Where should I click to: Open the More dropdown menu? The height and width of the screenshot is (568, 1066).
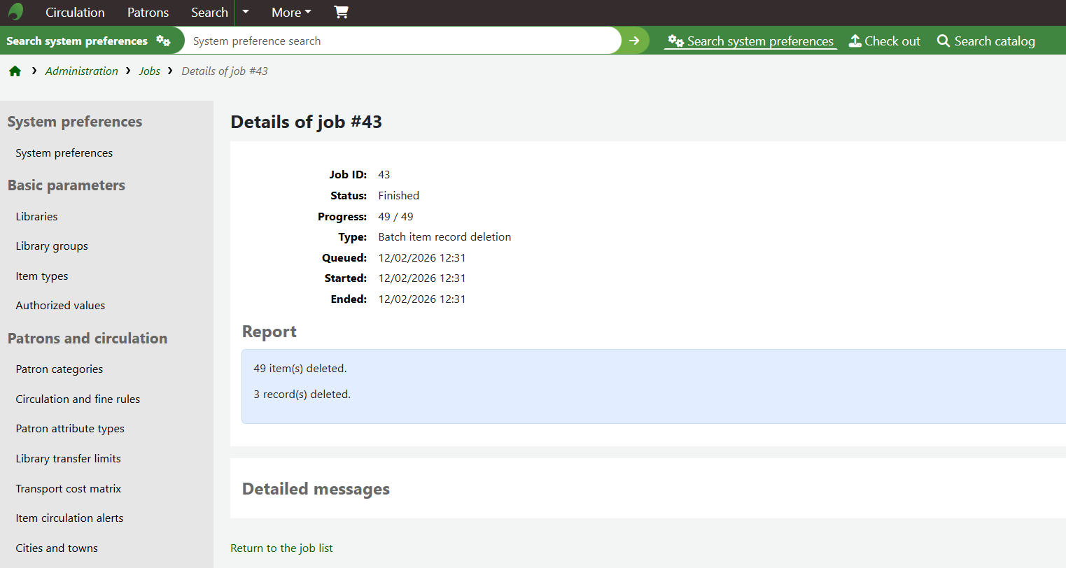click(x=291, y=13)
